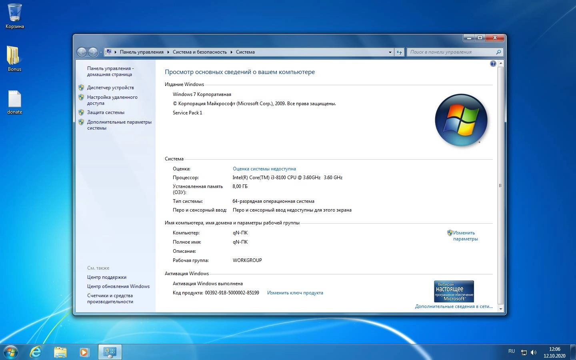Click Система breadcrumb in address bar
The image size is (576, 360).
pos(245,52)
